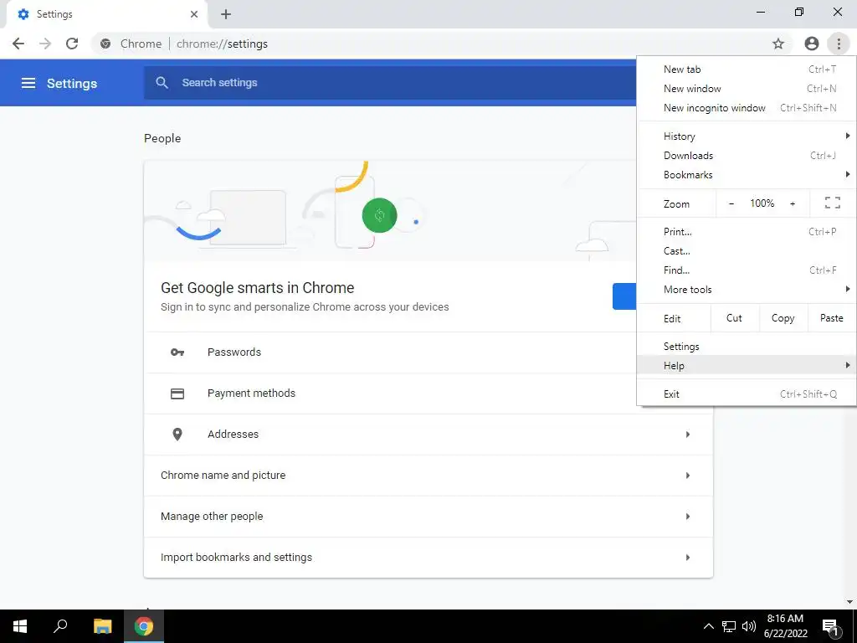Click the search magnifier icon in settings

click(x=162, y=83)
